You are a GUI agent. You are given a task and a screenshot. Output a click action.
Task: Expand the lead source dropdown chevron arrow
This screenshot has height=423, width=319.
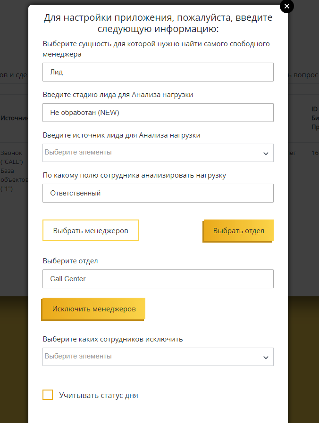(266, 153)
